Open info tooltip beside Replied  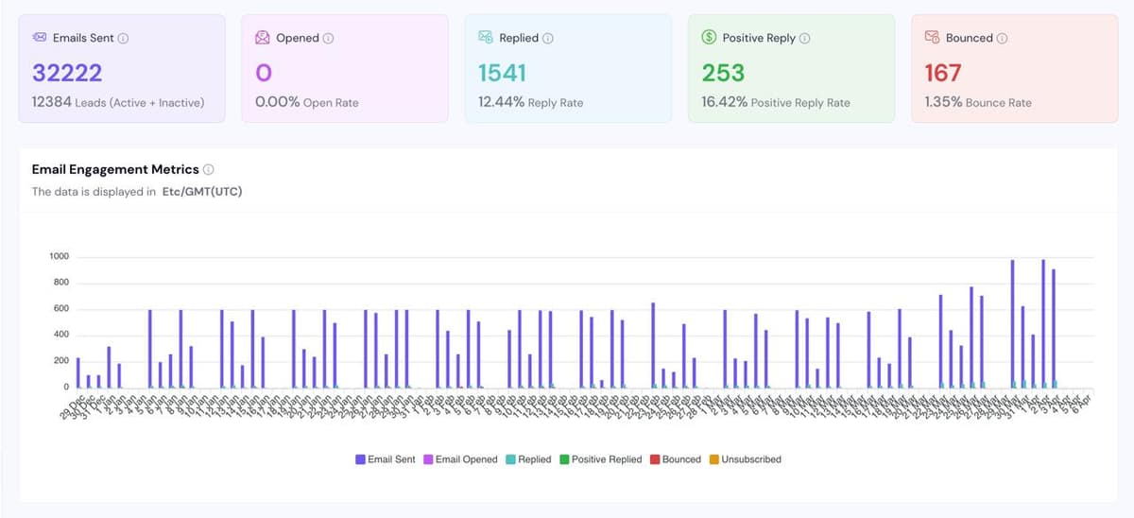(548, 39)
